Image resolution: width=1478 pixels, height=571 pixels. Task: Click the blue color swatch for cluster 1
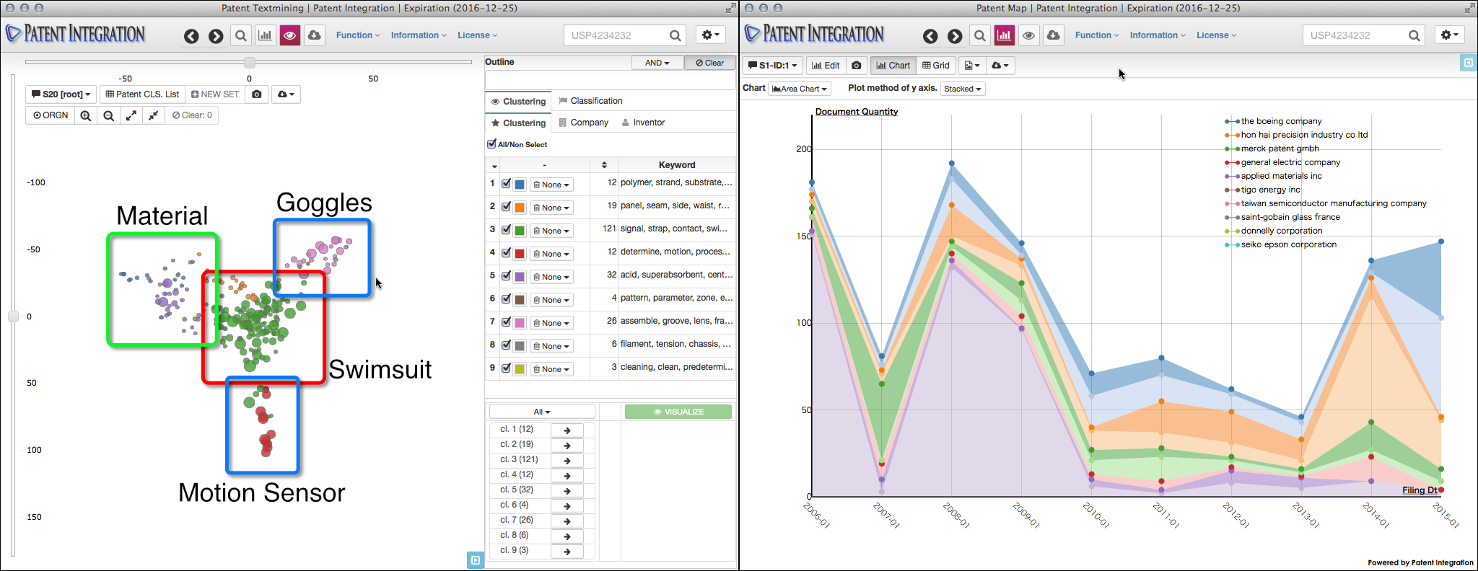[x=520, y=185]
